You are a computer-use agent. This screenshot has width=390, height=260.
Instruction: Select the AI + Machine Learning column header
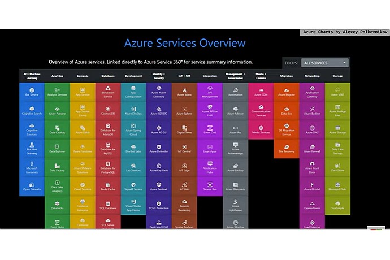[x=32, y=76]
